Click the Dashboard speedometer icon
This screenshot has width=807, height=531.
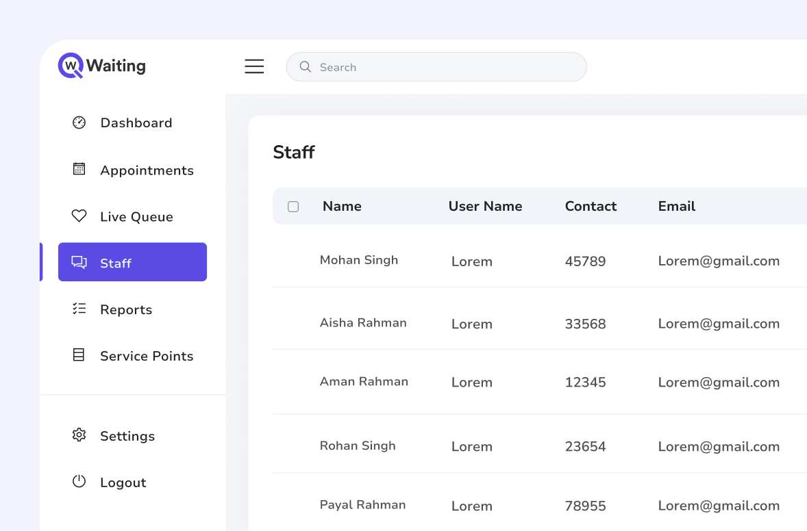[79, 122]
